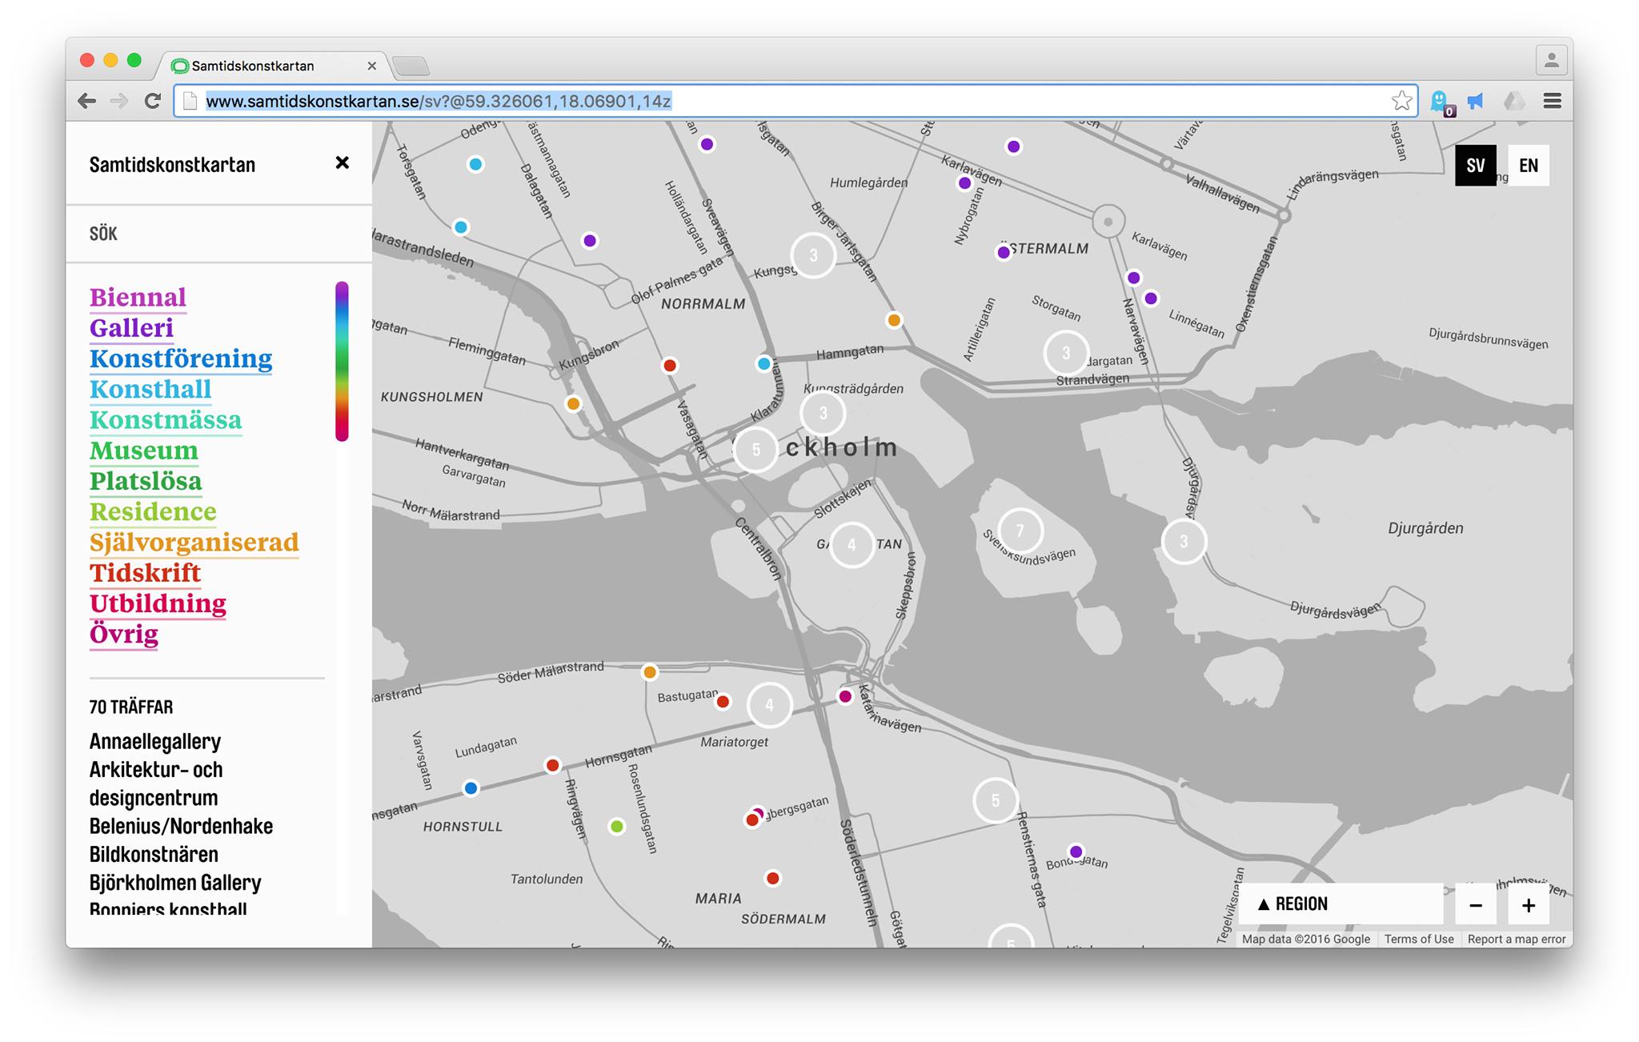The width and height of the screenshot is (1639, 1042).
Task: Reload the page
Action: tap(153, 101)
